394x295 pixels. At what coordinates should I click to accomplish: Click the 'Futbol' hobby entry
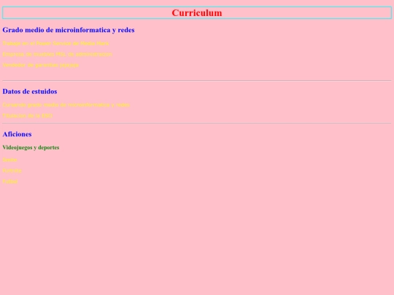tap(10, 181)
